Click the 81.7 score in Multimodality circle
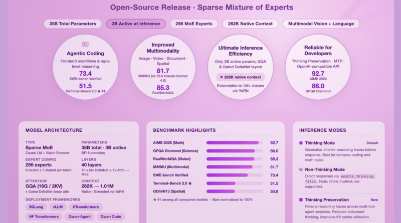 click(163, 71)
